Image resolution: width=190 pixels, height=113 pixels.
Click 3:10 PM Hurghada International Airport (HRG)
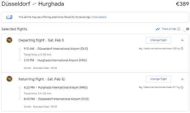pyautogui.click(x=55, y=60)
